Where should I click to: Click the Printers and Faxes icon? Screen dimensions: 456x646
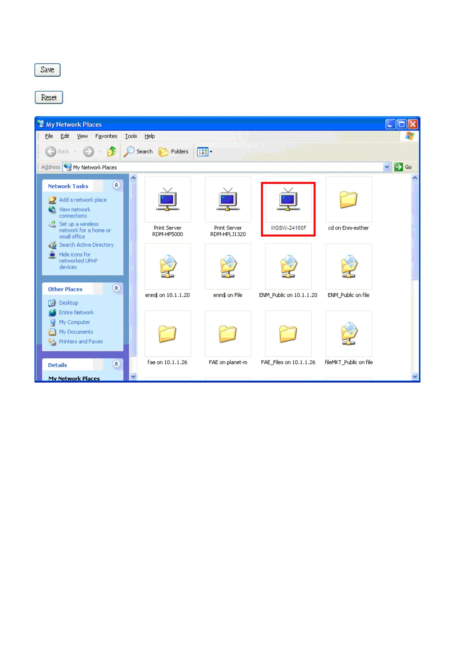52,341
